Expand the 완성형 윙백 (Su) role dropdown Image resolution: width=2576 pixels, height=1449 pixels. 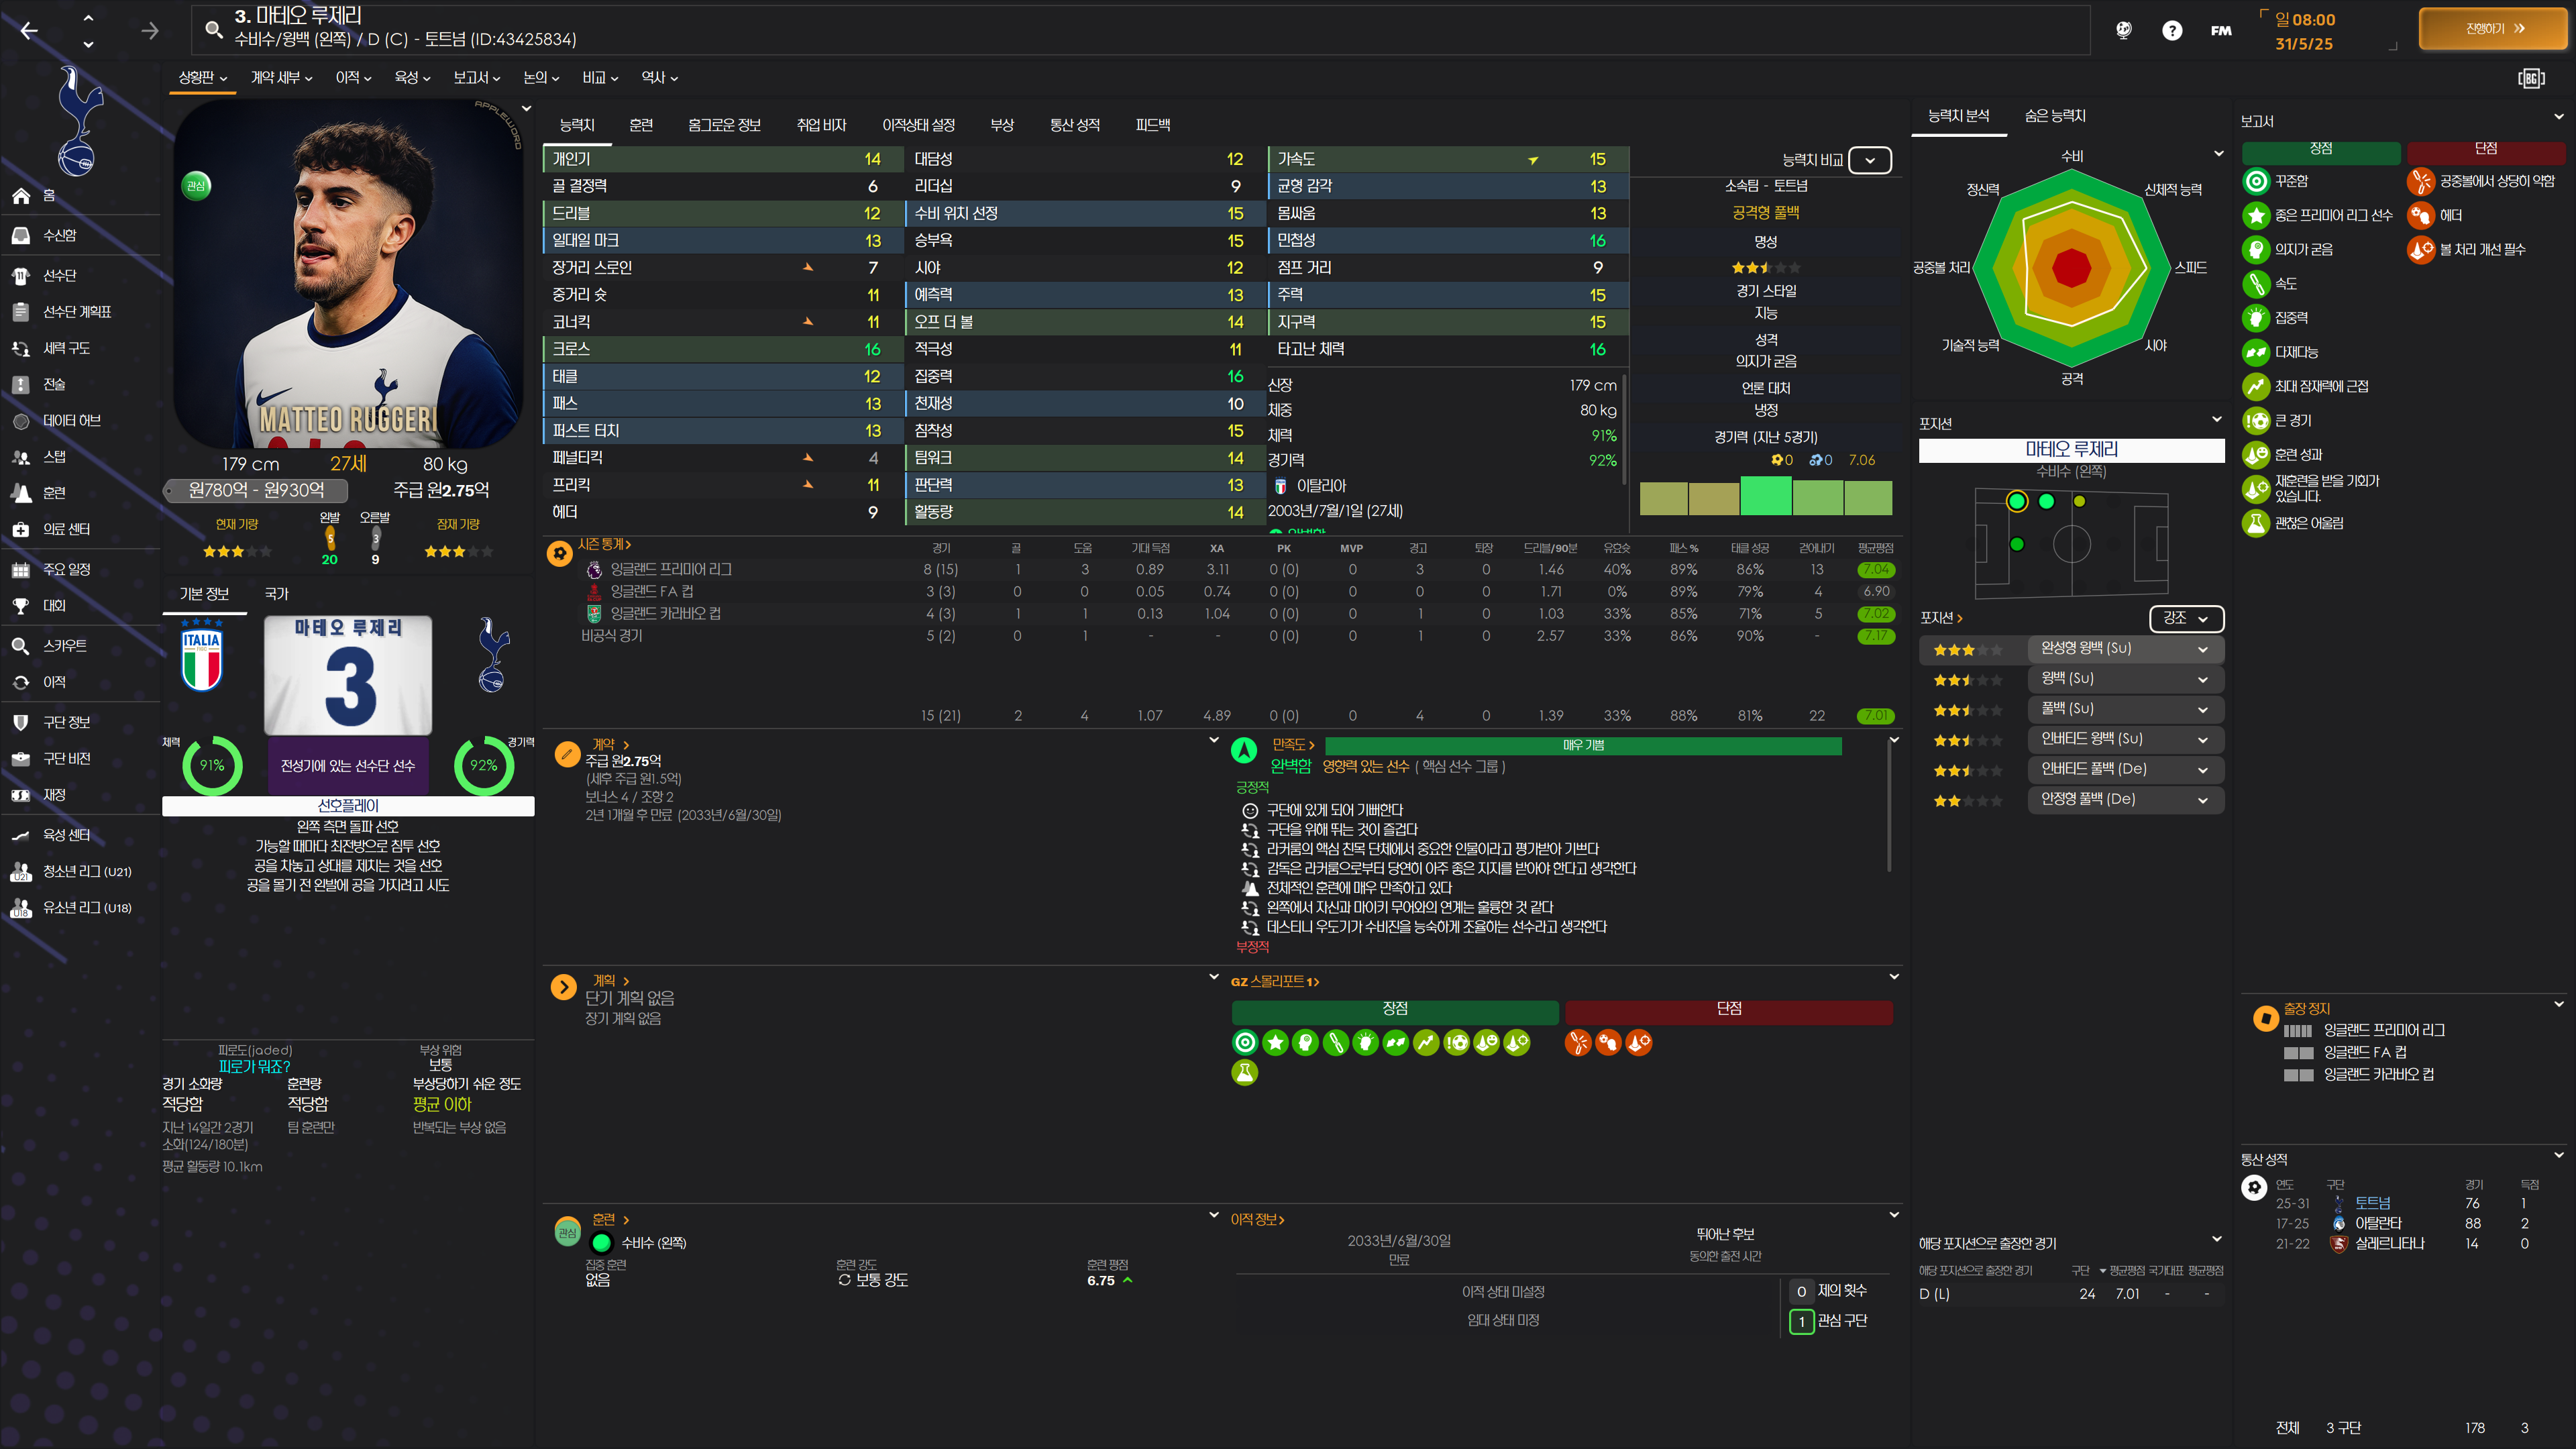2202,649
